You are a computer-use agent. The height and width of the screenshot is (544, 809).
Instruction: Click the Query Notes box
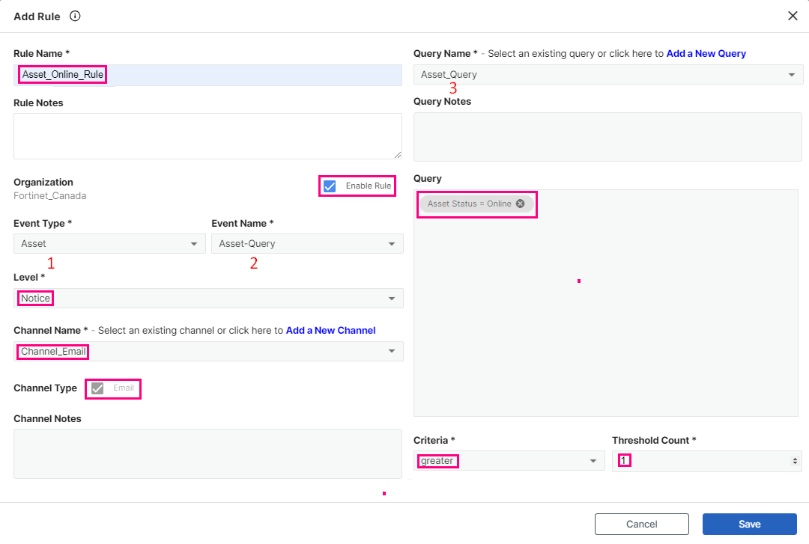tap(608, 137)
